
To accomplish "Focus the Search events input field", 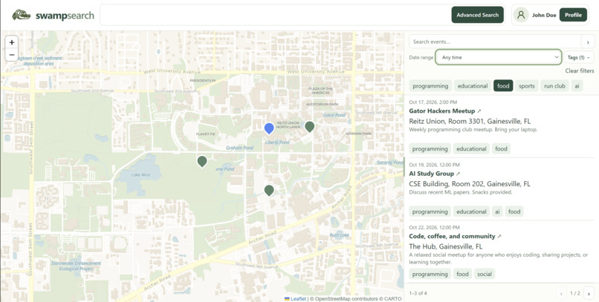I will (x=495, y=42).
